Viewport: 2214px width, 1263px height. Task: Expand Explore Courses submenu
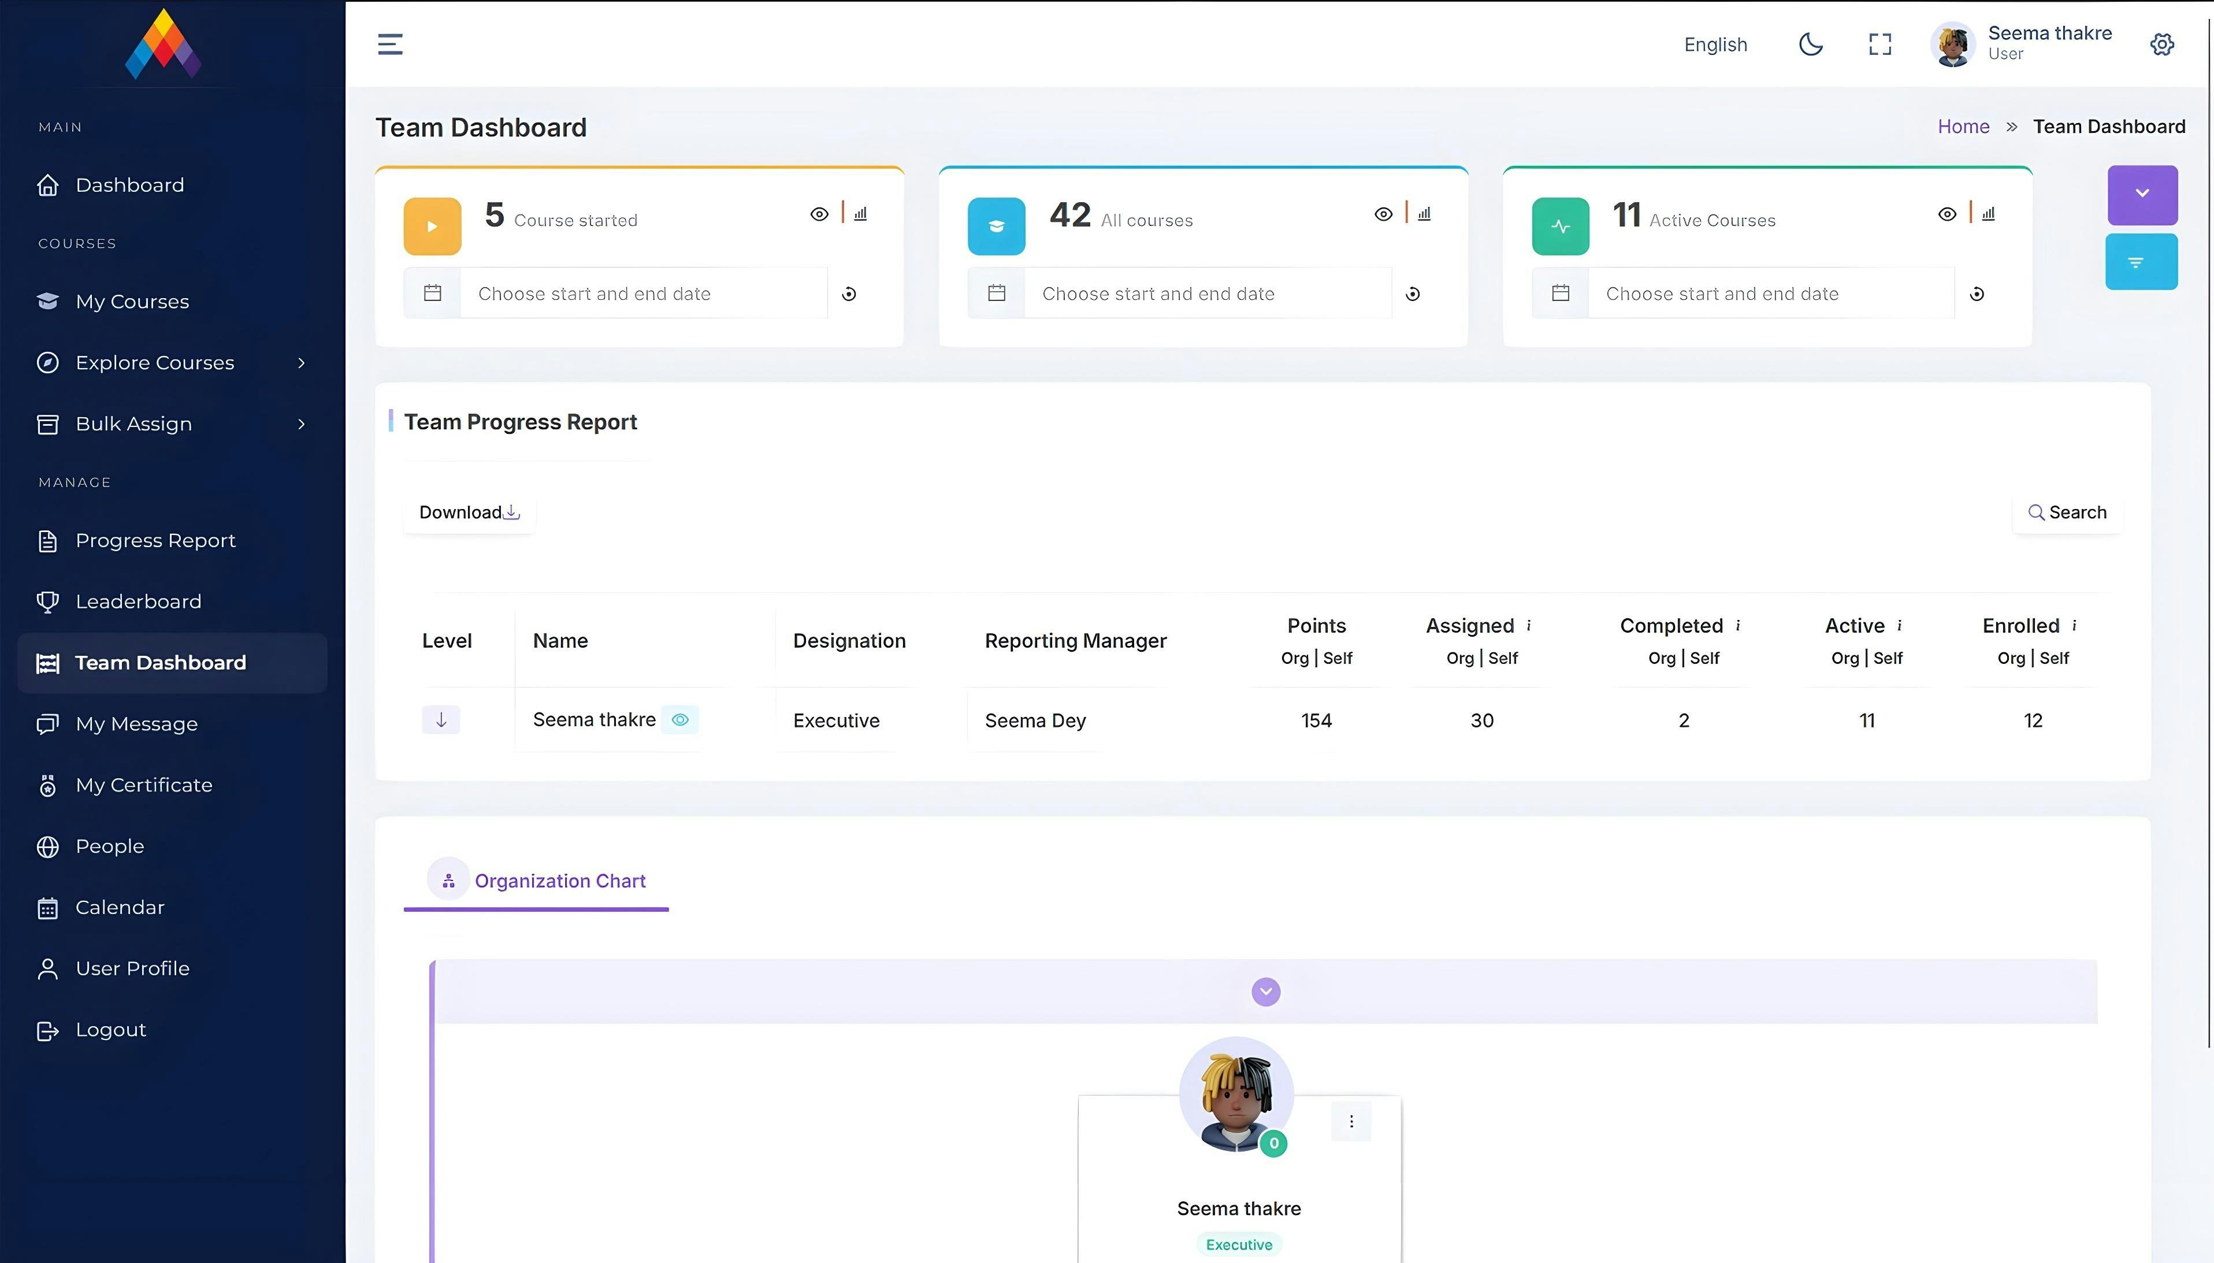pyautogui.click(x=301, y=363)
